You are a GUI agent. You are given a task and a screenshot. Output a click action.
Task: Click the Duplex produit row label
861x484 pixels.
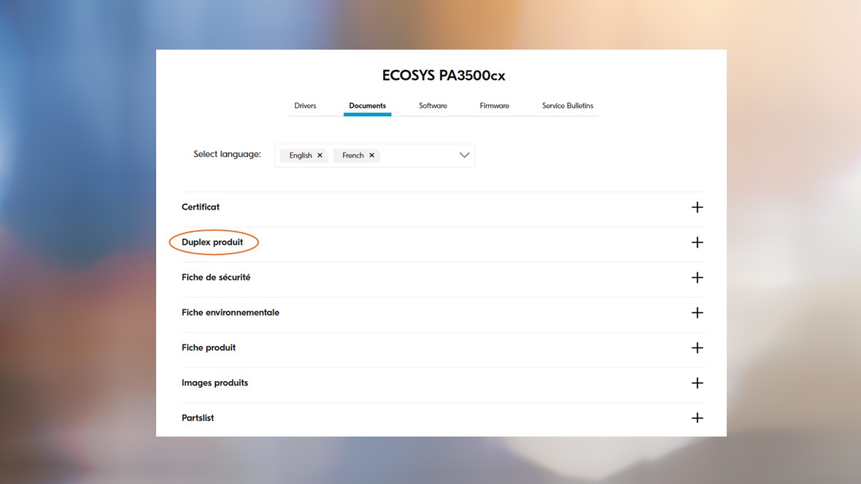[x=212, y=242]
